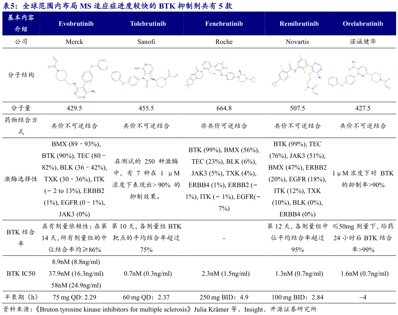The width and height of the screenshot is (398, 315).
Task: Select the Tolebrutinib column header
Action: (x=149, y=23)
